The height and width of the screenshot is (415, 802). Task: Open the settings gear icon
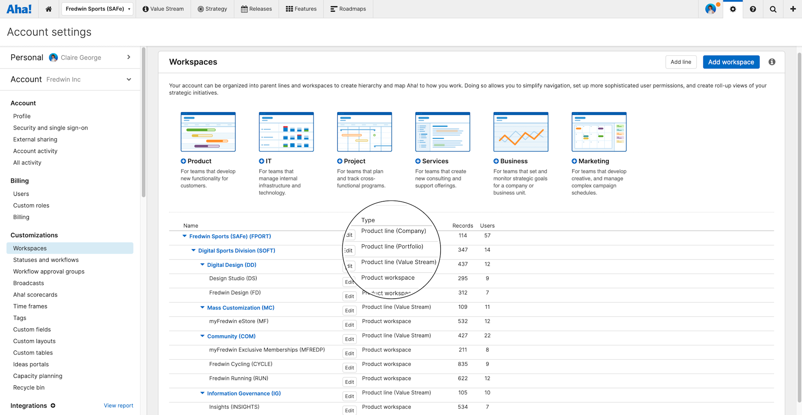(x=733, y=9)
